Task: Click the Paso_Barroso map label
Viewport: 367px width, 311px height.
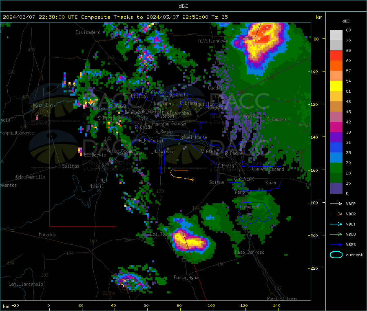Action: pyautogui.click(x=250, y=252)
